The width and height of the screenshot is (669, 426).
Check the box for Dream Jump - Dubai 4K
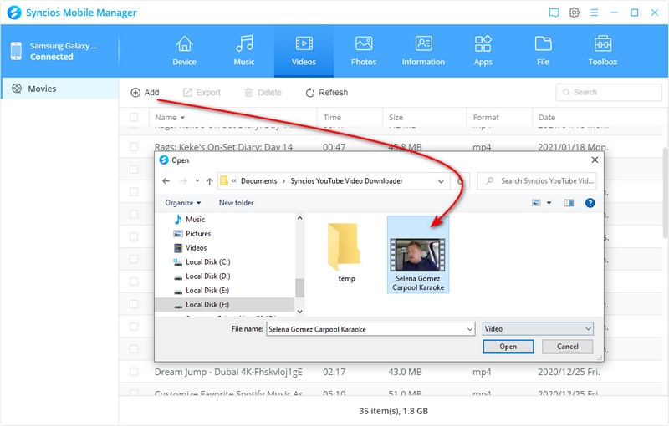134,372
